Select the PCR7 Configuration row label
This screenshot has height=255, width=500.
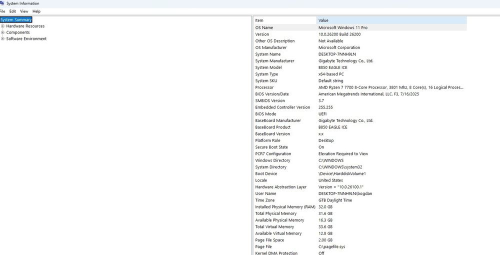click(x=273, y=154)
